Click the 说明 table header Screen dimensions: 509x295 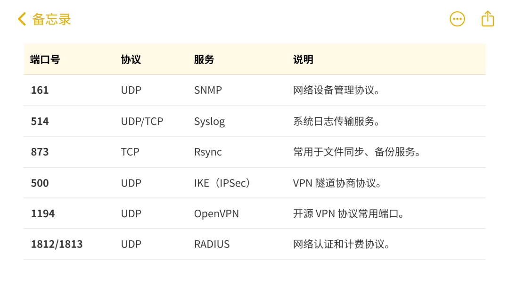(303, 60)
